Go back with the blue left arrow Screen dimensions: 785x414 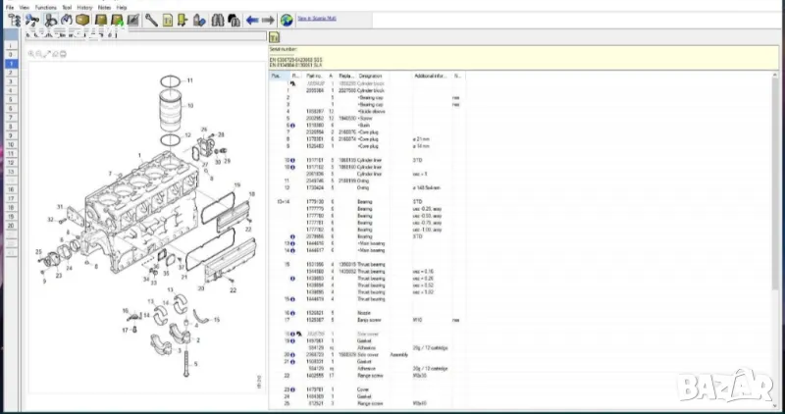pos(252,20)
